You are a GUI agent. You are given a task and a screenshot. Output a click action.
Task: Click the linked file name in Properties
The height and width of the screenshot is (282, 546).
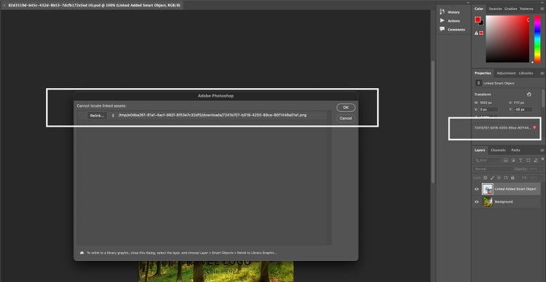click(502, 128)
